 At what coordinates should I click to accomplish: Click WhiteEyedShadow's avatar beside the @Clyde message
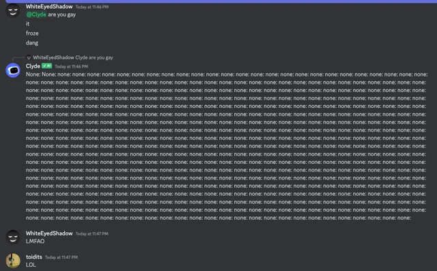click(x=13, y=11)
